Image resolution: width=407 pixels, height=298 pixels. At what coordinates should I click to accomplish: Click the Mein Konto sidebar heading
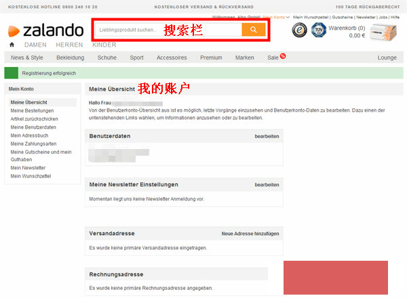[21, 89]
